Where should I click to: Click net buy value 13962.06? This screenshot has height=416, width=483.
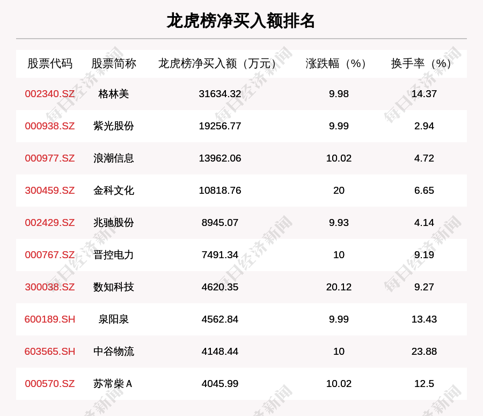220,158
